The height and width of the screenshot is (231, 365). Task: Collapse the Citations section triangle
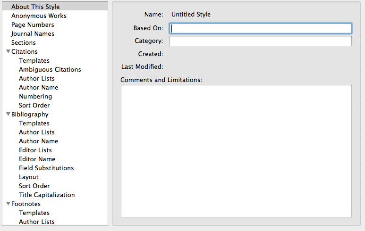point(8,51)
